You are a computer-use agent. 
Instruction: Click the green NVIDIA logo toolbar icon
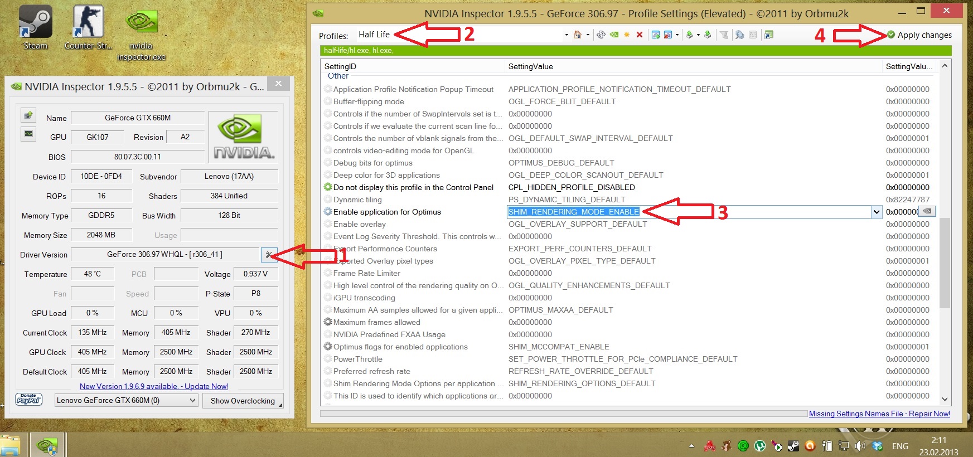coord(614,35)
